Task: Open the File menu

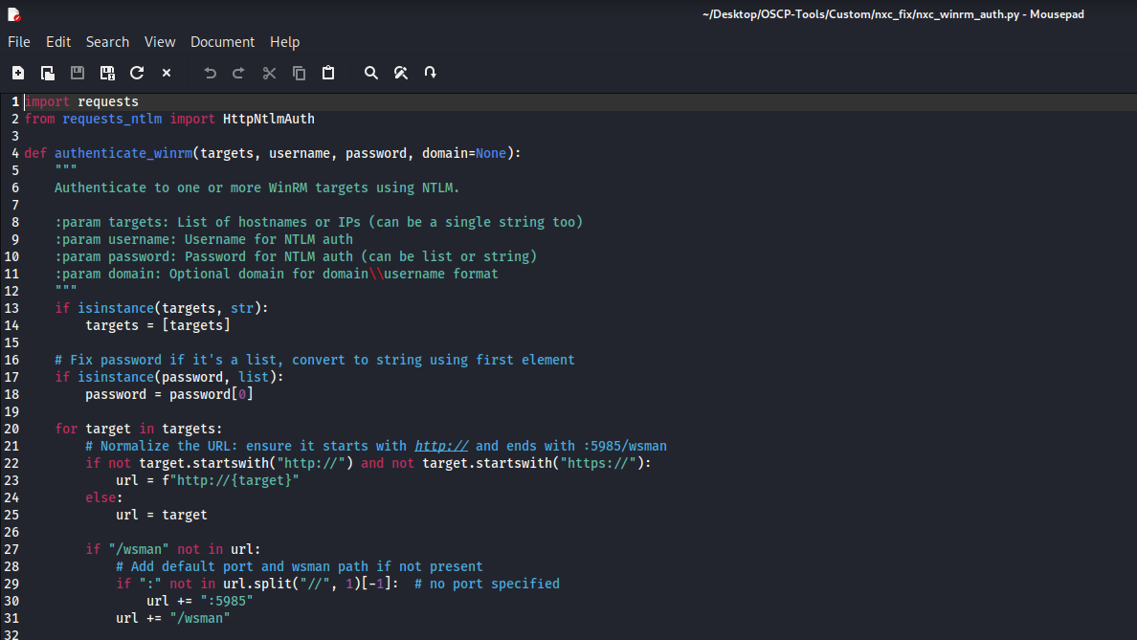Action: pos(19,42)
